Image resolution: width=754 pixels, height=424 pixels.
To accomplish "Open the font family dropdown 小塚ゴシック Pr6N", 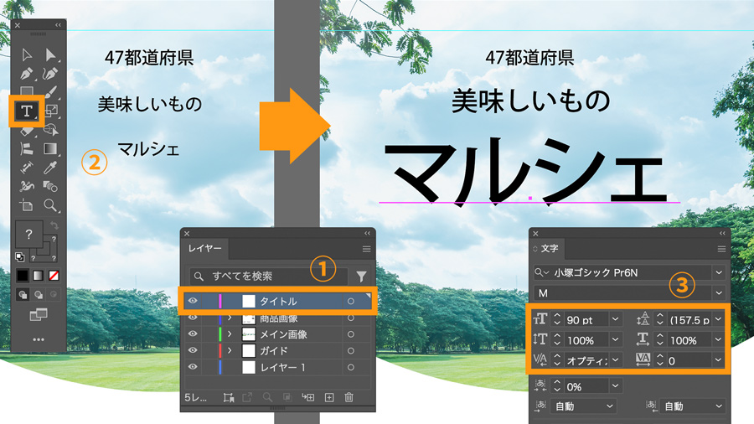I will click(x=719, y=272).
